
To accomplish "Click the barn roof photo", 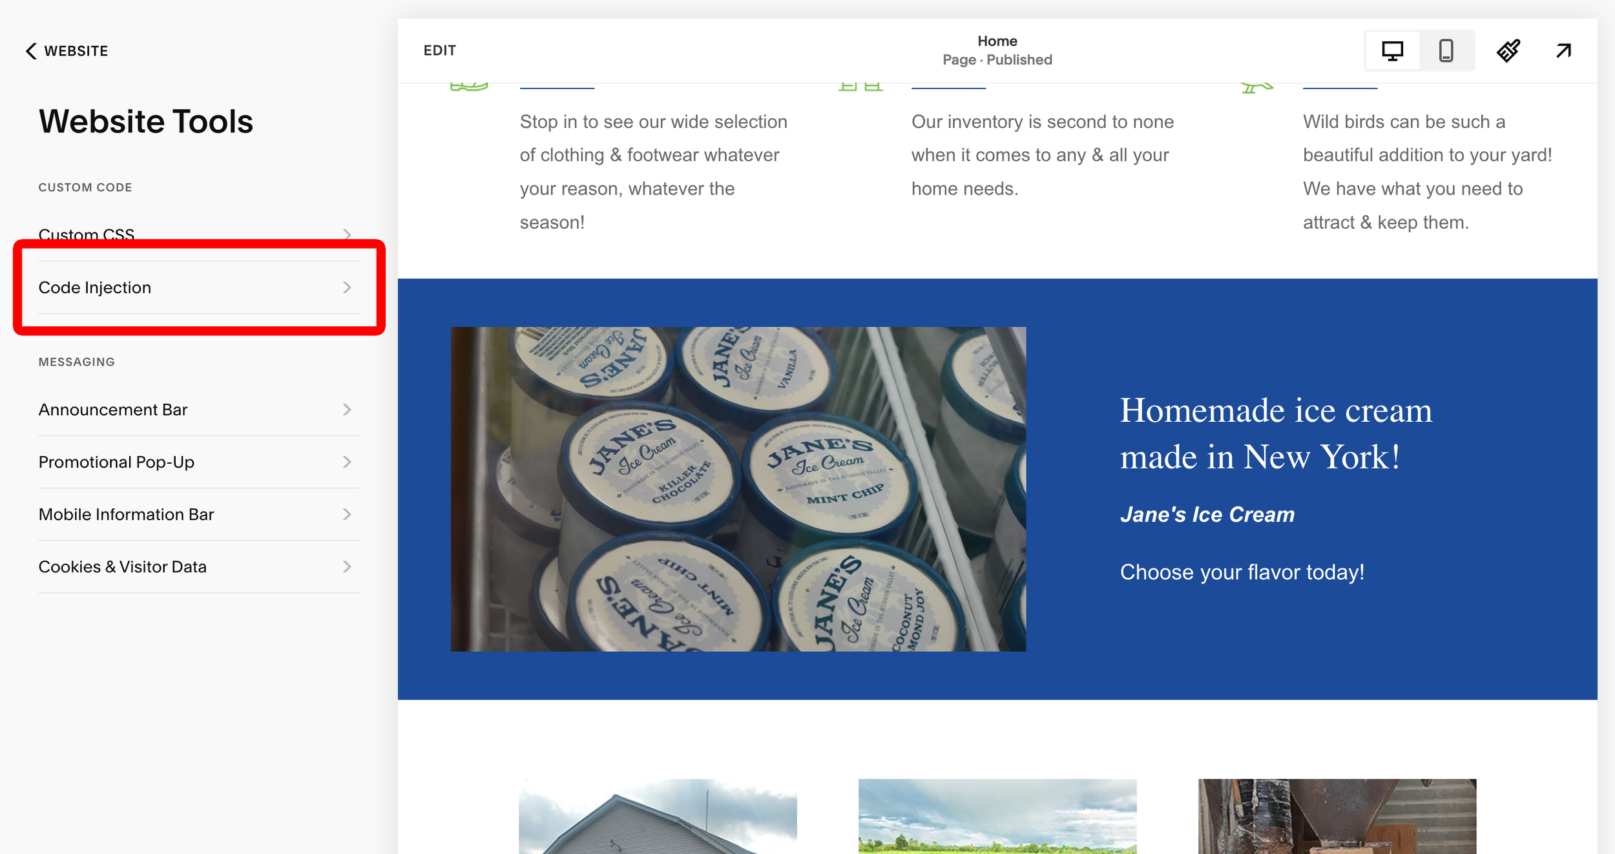I will tap(658, 817).
